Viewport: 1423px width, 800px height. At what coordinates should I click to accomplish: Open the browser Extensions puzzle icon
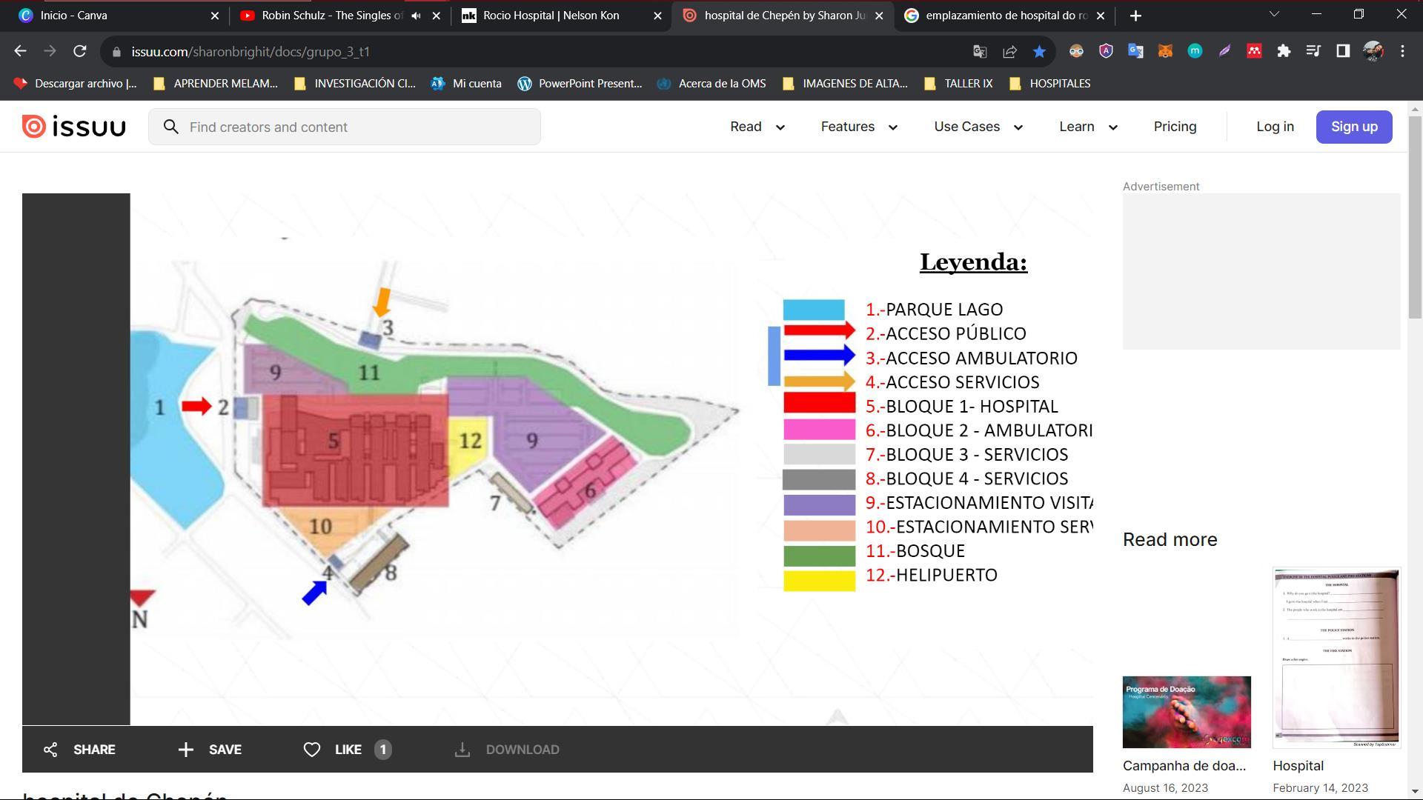point(1284,51)
